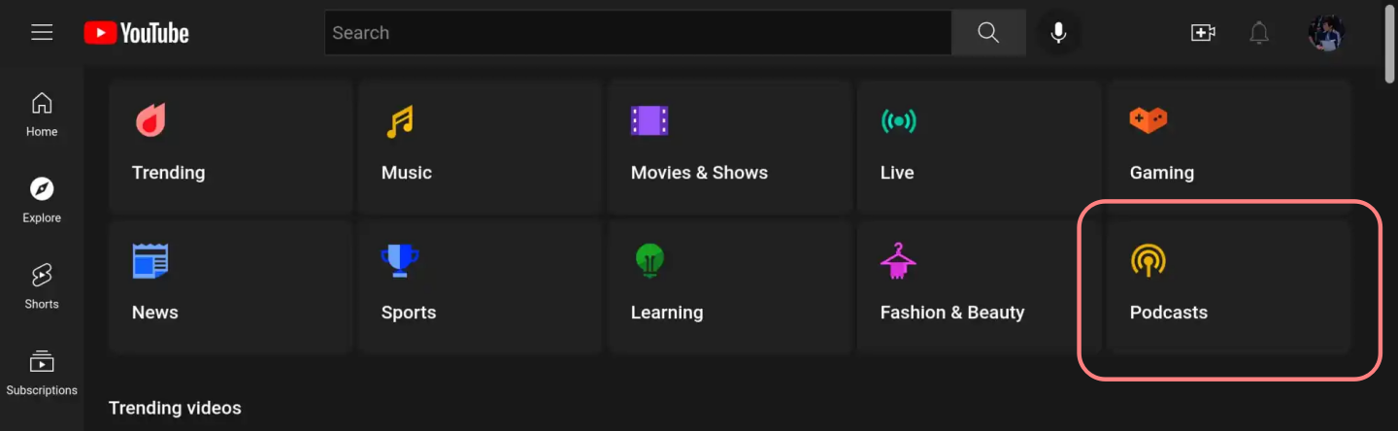
Task: Select the Movies & Shows card
Action: (x=729, y=147)
